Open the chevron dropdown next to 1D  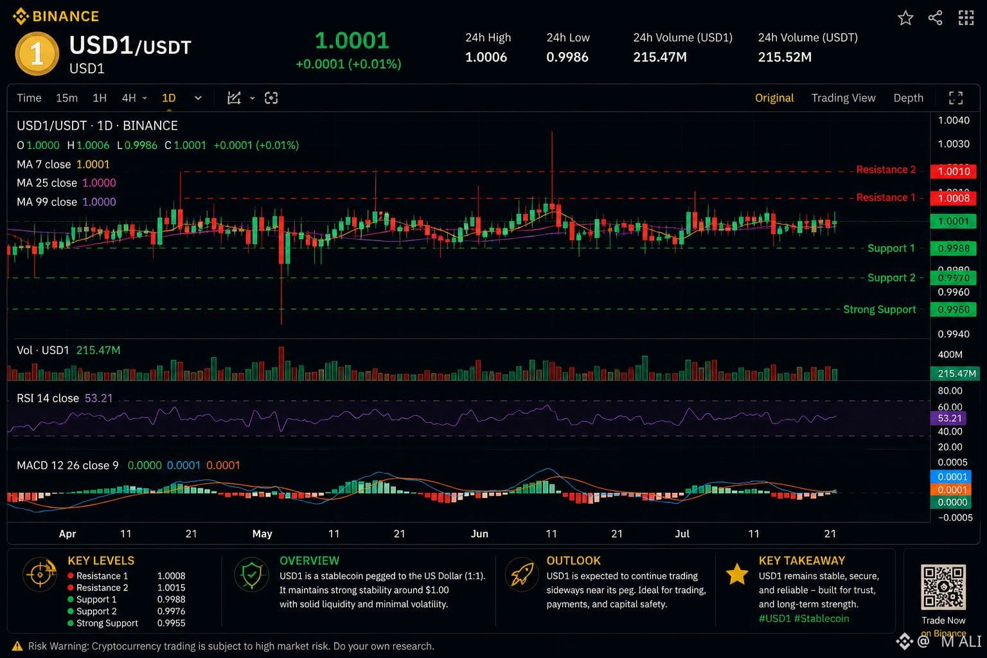click(198, 98)
